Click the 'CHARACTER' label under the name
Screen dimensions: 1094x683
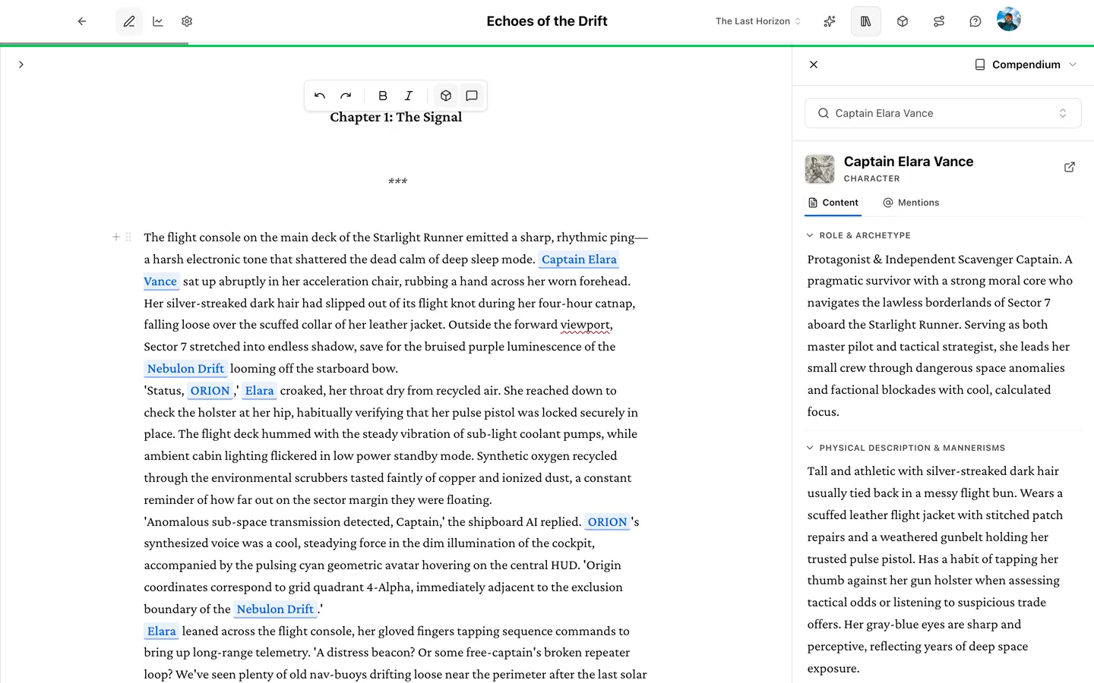[x=871, y=178]
